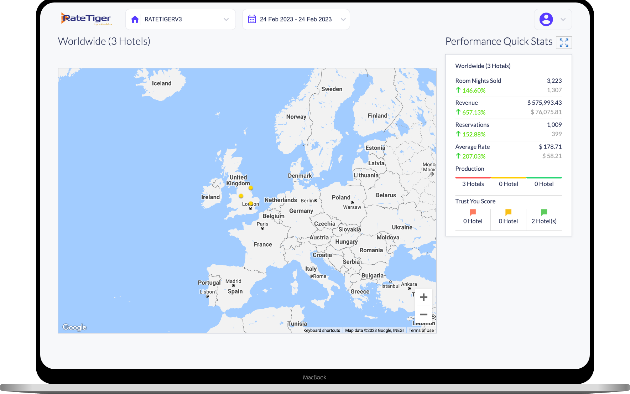Click the Google logo on the map
The height and width of the screenshot is (394, 630).
click(74, 327)
